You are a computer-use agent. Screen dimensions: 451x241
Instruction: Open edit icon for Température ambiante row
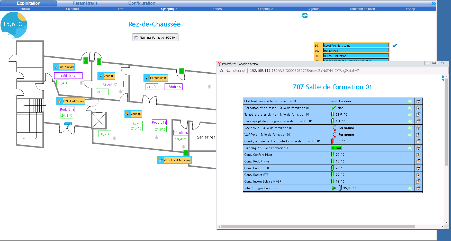pyautogui.click(x=418, y=115)
